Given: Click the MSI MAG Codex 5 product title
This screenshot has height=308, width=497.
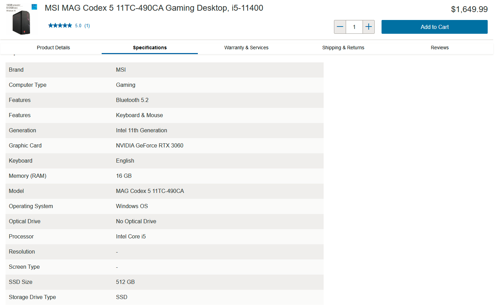Looking at the screenshot, I should (x=154, y=8).
